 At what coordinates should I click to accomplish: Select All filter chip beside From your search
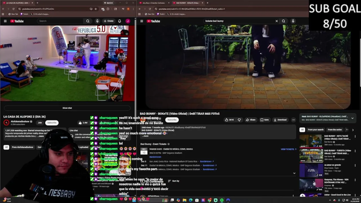click(x=302, y=130)
